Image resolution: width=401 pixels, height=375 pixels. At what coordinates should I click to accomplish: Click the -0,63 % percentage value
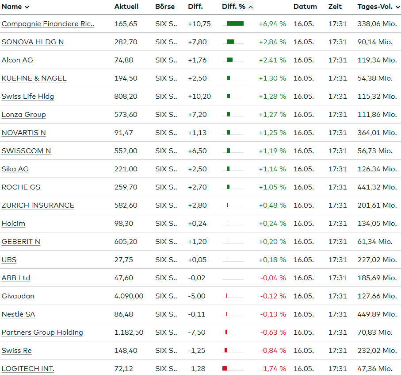(273, 332)
